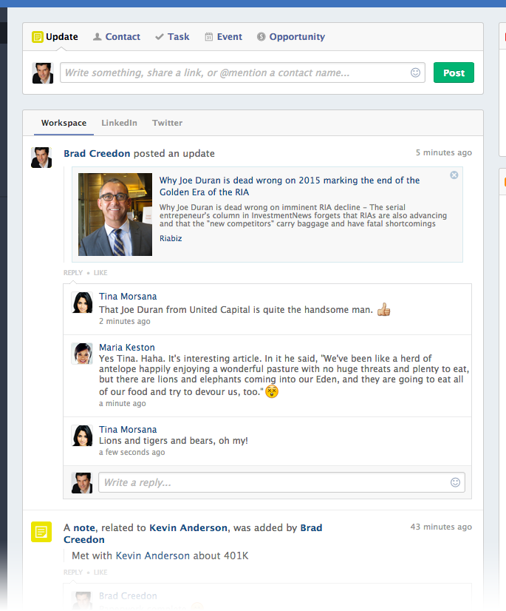This screenshot has width=506, height=611.
Task: Click the yellow Update note icon
Action: [38, 37]
